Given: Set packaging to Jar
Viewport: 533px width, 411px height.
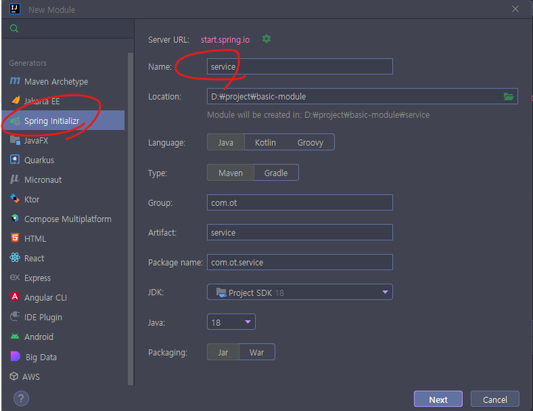Looking at the screenshot, I should click(223, 352).
